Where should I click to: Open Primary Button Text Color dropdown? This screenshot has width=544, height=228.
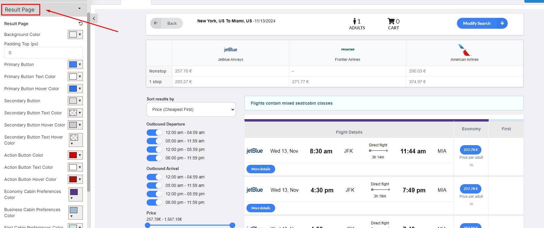click(x=75, y=77)
